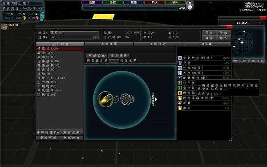
Task: Click the 规模 scale input field
Action: click(x=71, y=37)
